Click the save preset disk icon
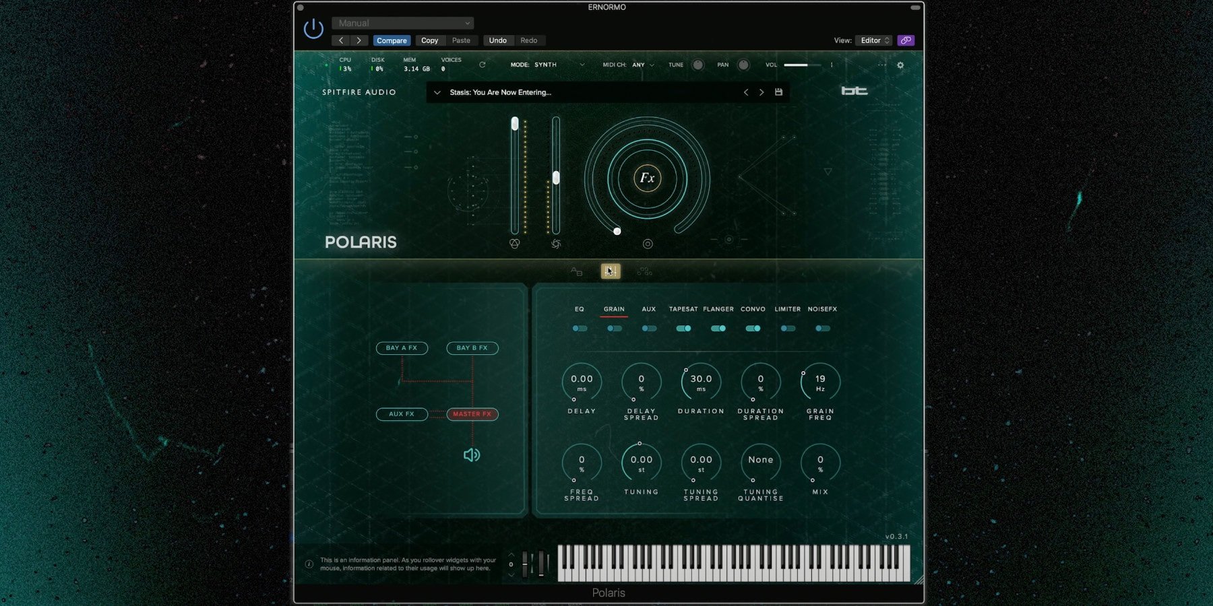Screen dimensions: 1213x606 [x=778, y=92]
